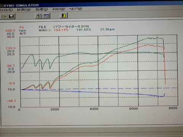The image size is (183, 137).
Task: Click the open file folder icon
Action: click(3, 16)
